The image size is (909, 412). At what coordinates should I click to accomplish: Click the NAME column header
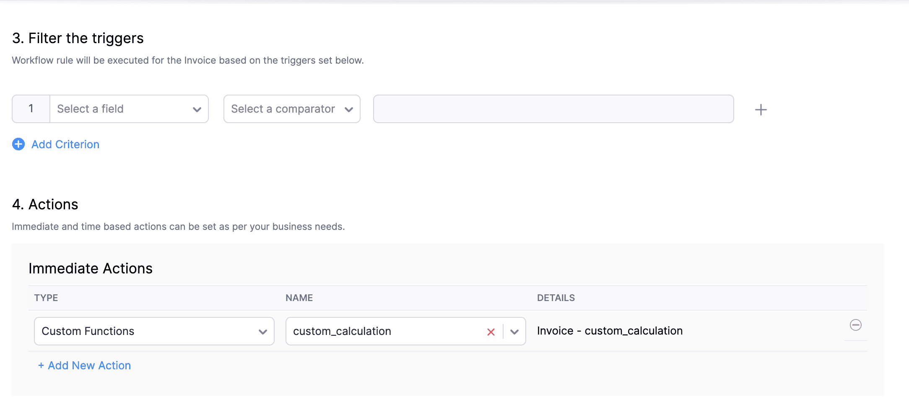click(x=299, y=298)
